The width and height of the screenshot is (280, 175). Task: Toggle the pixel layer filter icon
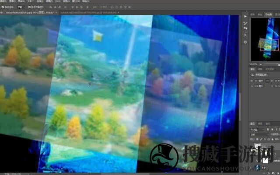click(268, 129)
